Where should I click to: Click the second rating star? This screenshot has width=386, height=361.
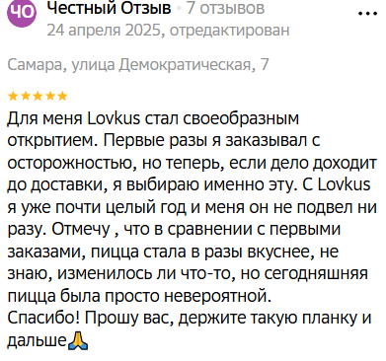(26, 96)
